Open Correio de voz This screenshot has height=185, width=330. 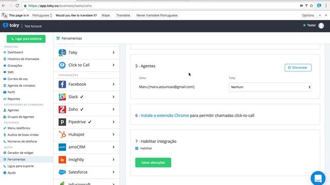coord(18,79)
